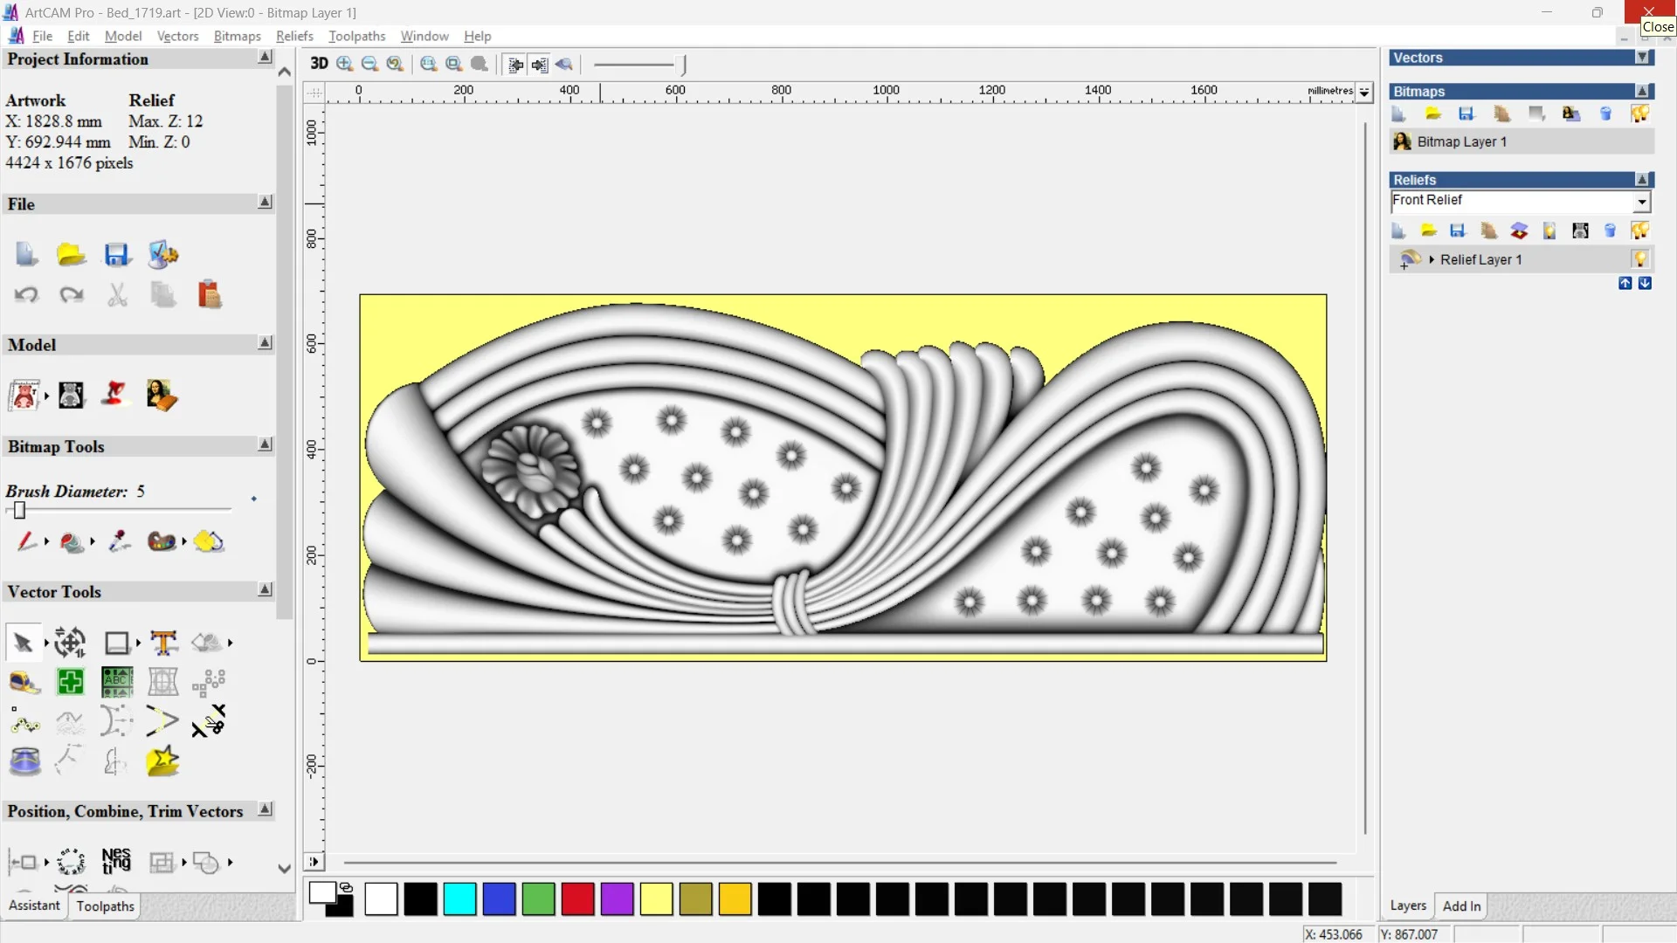Click the 3D view button

[319, 64]
